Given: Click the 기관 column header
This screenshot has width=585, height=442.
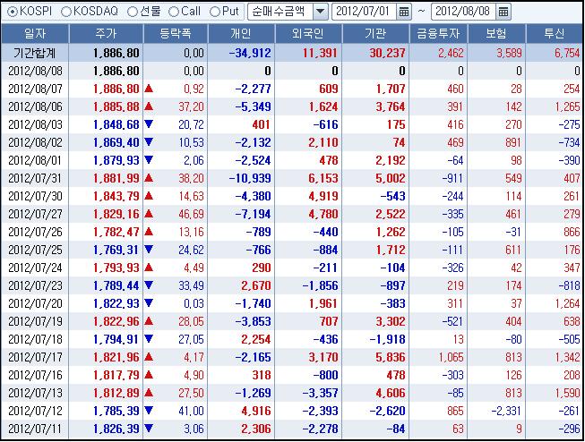Looking at the screenshot, I should [375, 34].
